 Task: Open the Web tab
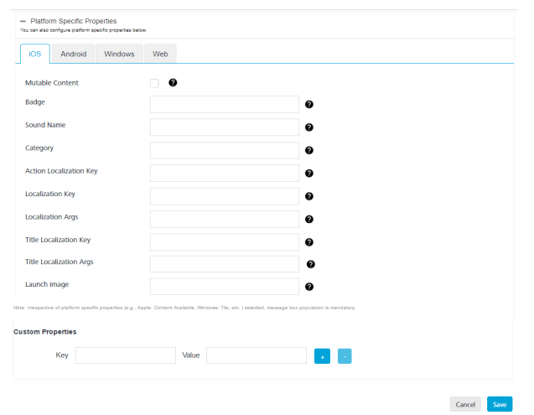click(160, 54)
